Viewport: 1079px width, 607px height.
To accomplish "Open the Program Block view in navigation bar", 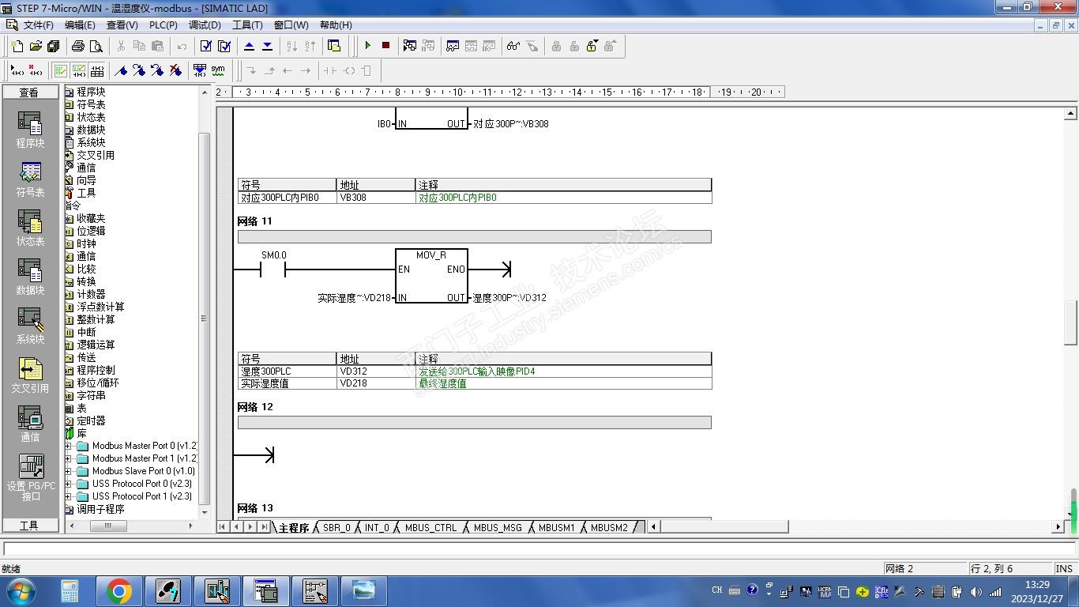I will [x=30, y=130].
